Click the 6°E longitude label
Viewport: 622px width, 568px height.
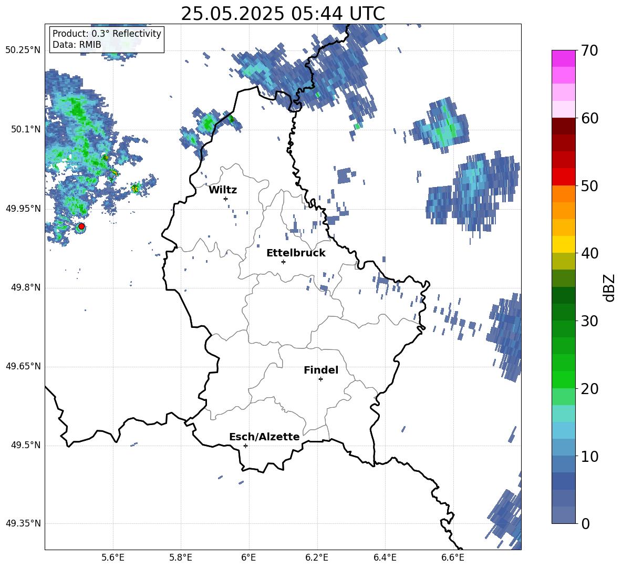(x=248, y=557)
